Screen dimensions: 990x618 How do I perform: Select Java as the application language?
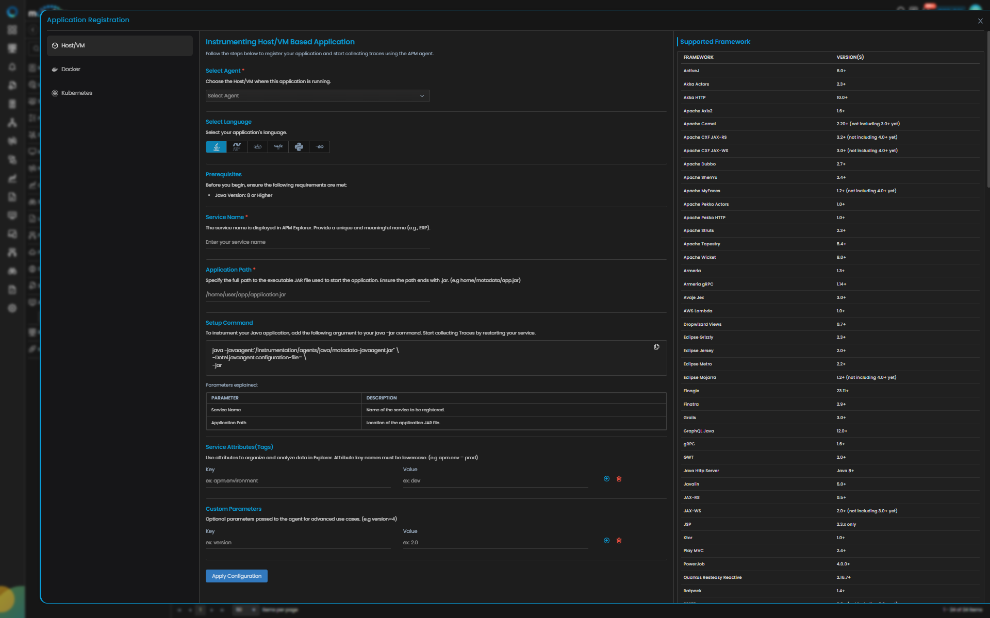pos(216,147)
